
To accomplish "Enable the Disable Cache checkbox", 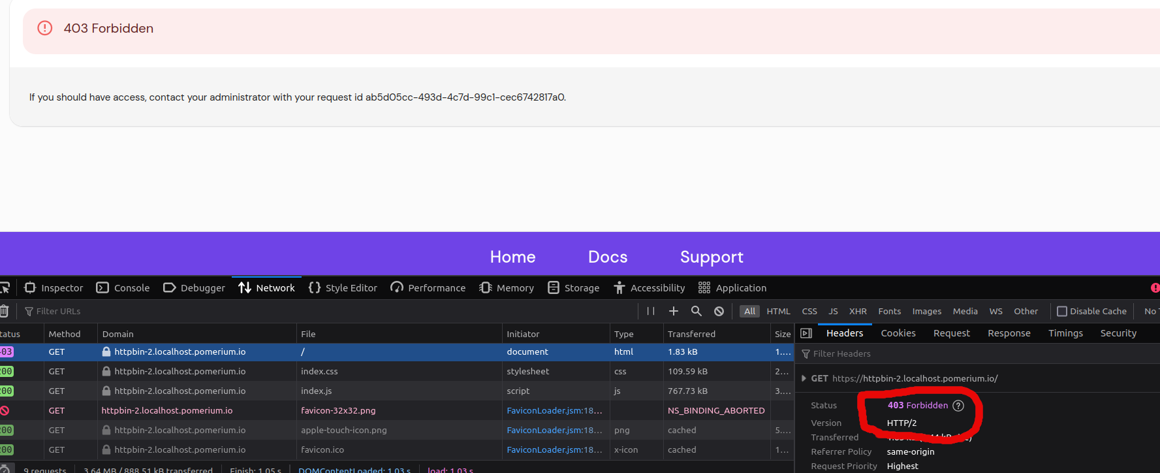I will [x=1062, y=311].
